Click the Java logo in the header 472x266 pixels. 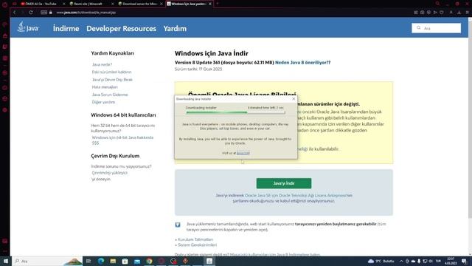[x=28, y=27]
